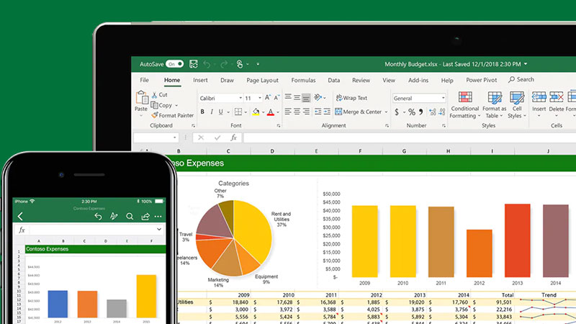This screenshot has width=576, height=324.
Task: Click the Search box in the ribbon
Action: point(520,80)
